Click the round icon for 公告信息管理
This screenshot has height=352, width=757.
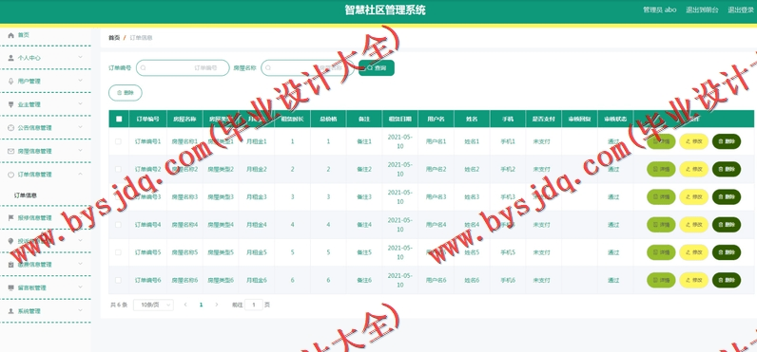(x=11, y=127)
